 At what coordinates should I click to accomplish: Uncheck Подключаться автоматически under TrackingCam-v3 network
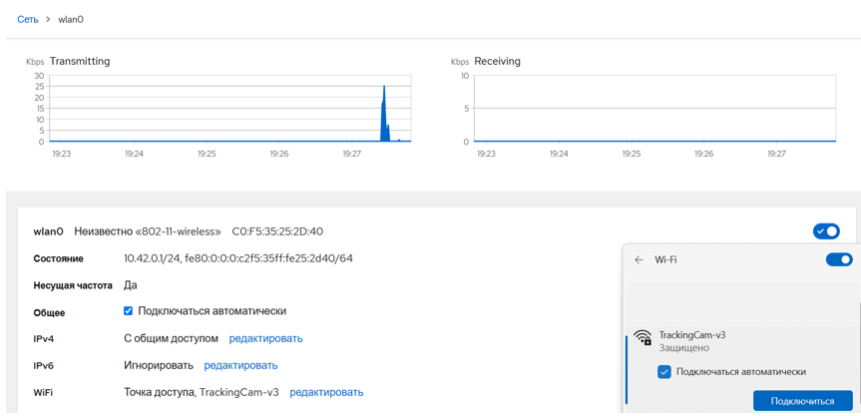point(664,372)
